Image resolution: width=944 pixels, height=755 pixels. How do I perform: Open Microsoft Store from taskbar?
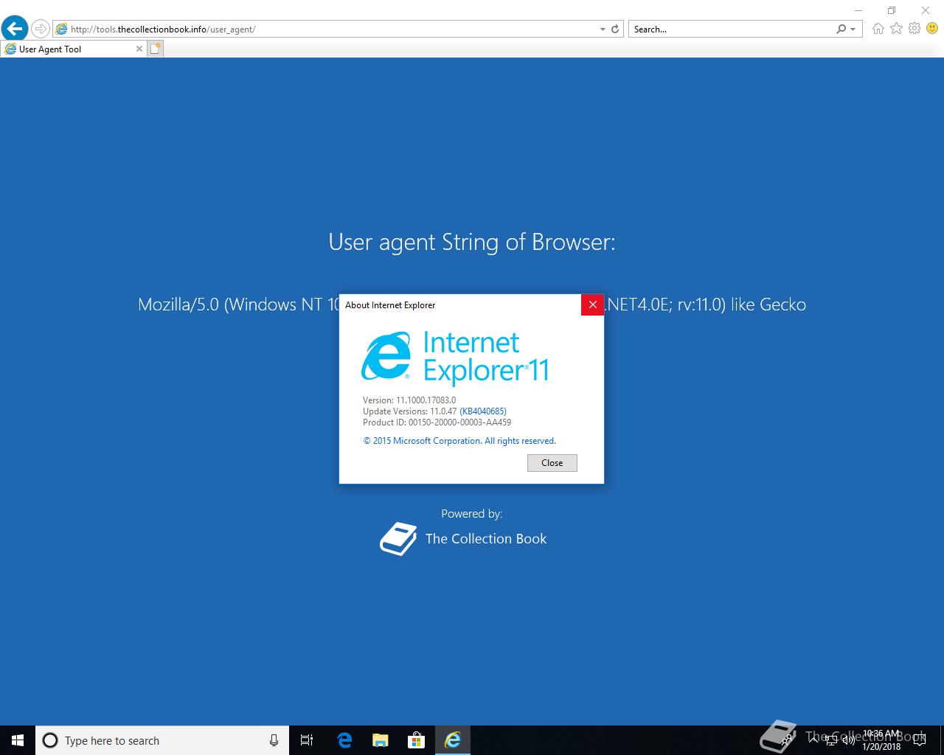pyautogui.click(x=416, y=740)
